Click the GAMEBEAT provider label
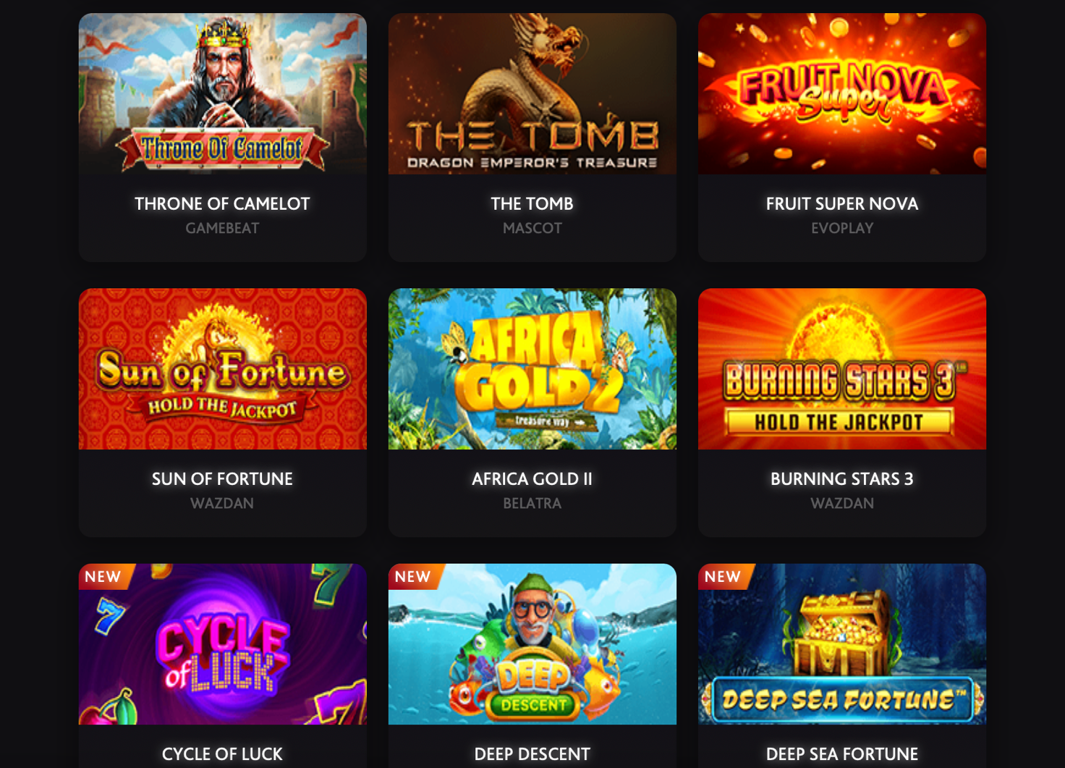Screen dimensions: 1065x768 point(222,228)
